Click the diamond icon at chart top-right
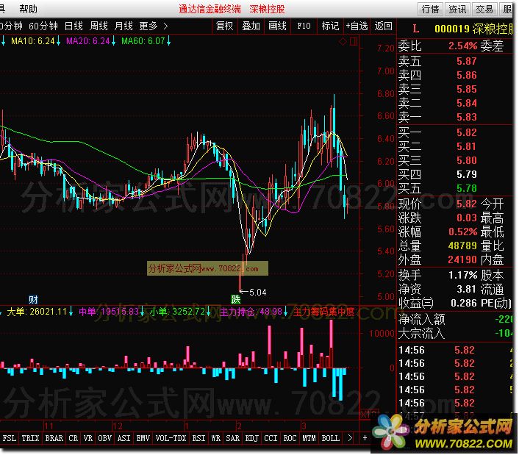Image resolution: width=519 pixels, height=455 pixels. [x=343, y=41]
